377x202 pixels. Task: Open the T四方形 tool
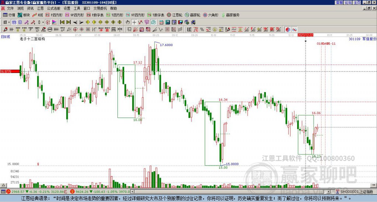click(115, 15)
